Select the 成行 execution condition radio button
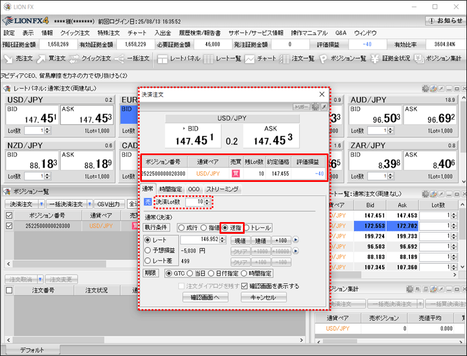467x356 pixels. [x=182, y=228]
